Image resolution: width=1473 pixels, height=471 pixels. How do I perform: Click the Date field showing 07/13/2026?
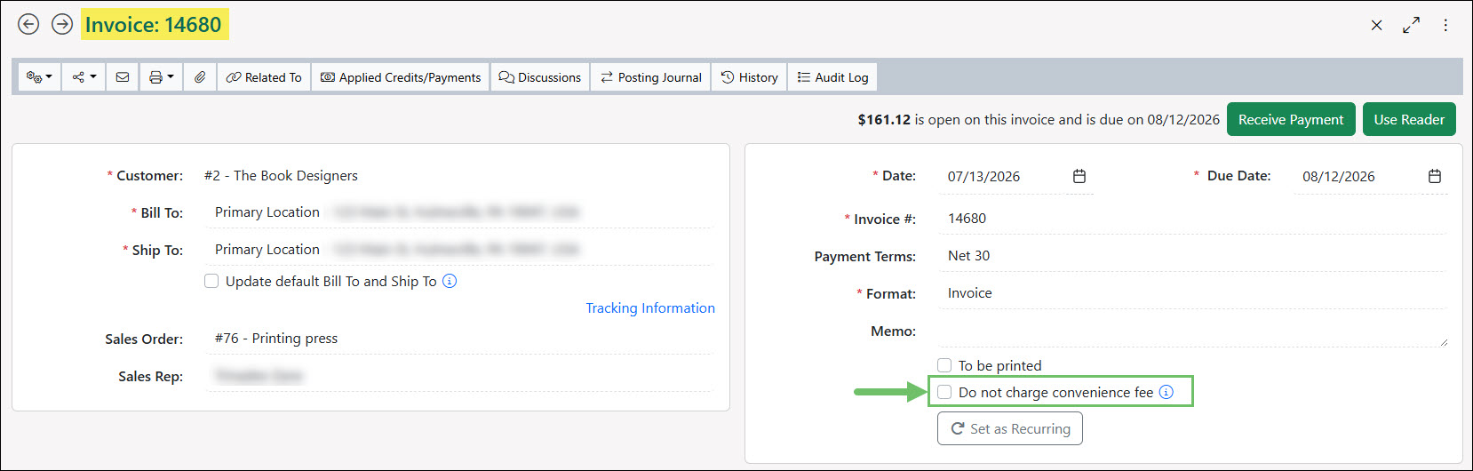[1004, 176]
